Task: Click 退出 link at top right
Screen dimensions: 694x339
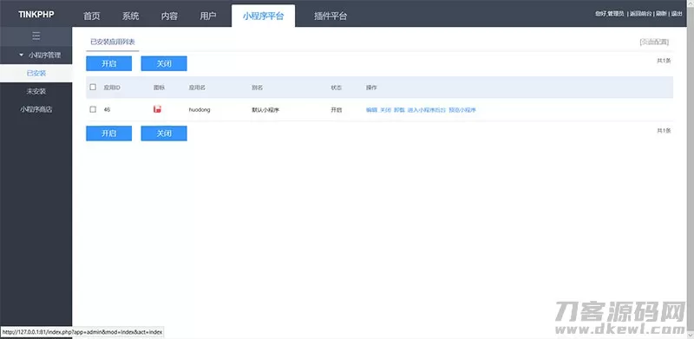Action: click(x=677, y=14)
